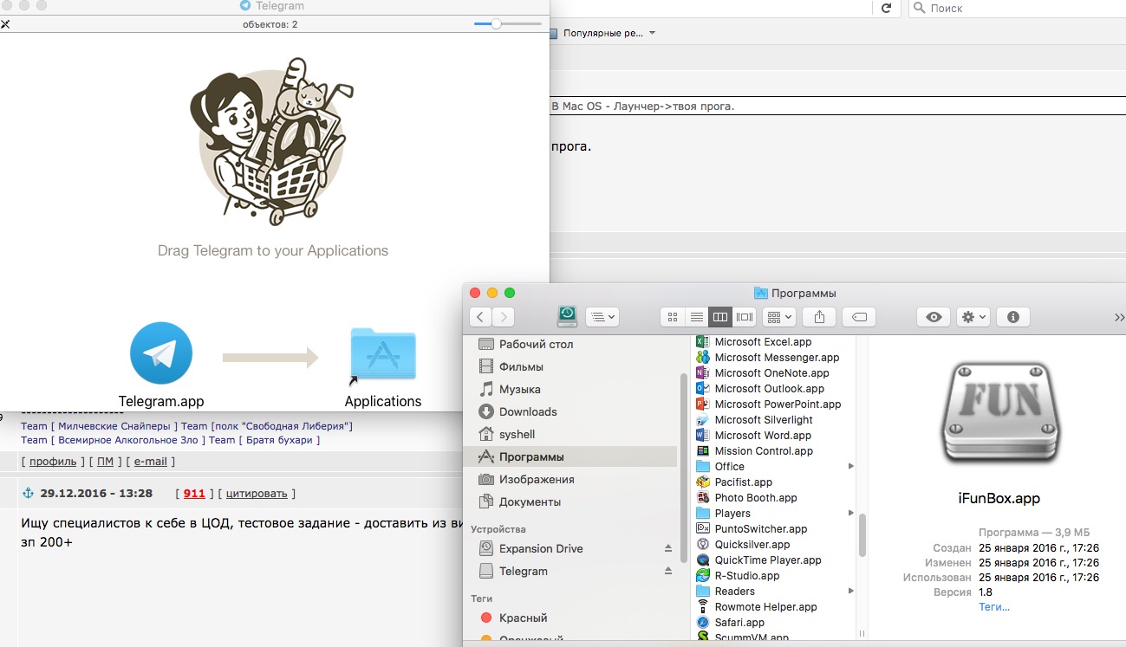The width and height of the screenshot is (1126, 647).
Task: Eject the Expansion Drive
Action: (x=667, y=548)
